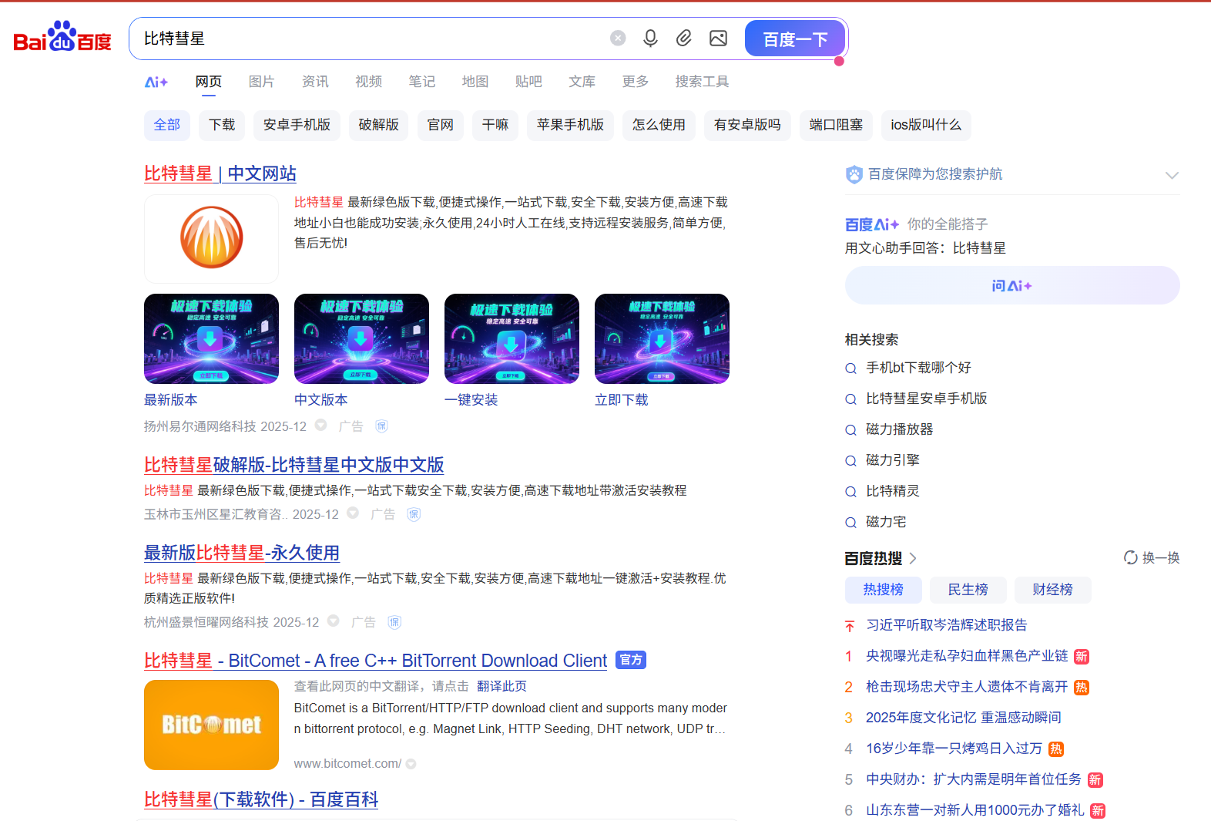Click the paperclip attachment icon in search bar
The image size is (1211, 821).
[x=684, y=39]
